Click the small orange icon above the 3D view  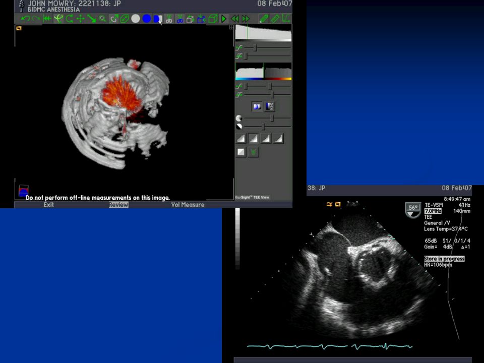pos(19,28)
